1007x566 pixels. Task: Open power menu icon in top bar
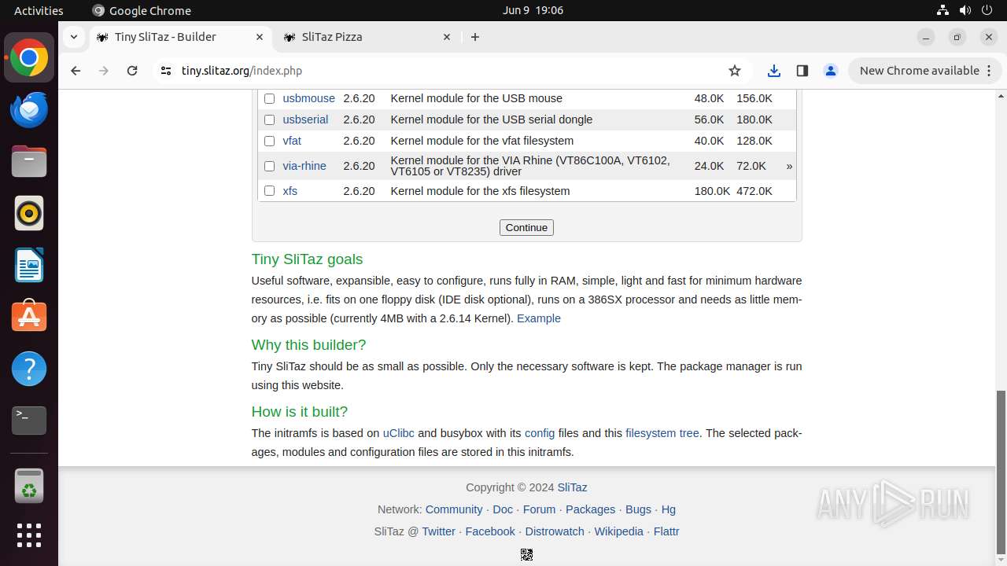987,10
